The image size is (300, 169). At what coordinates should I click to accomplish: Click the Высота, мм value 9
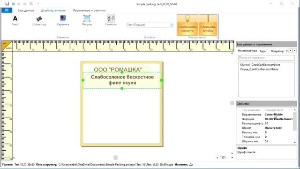coord(266,132)
